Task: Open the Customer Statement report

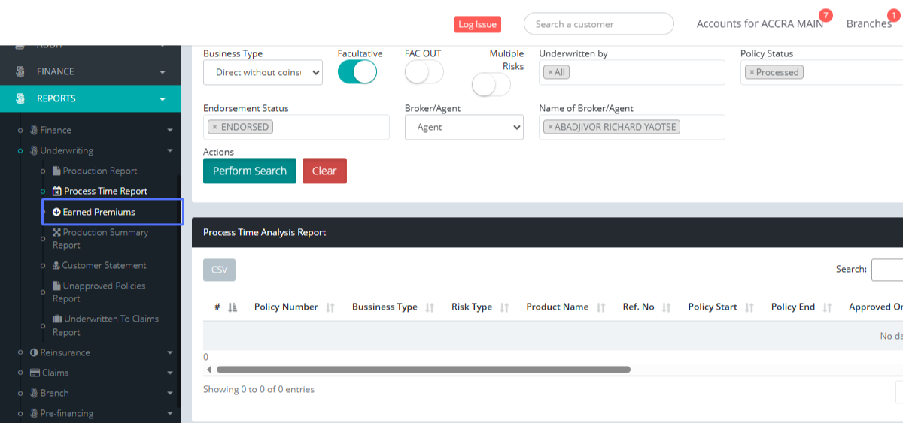Action: (104, 265)
